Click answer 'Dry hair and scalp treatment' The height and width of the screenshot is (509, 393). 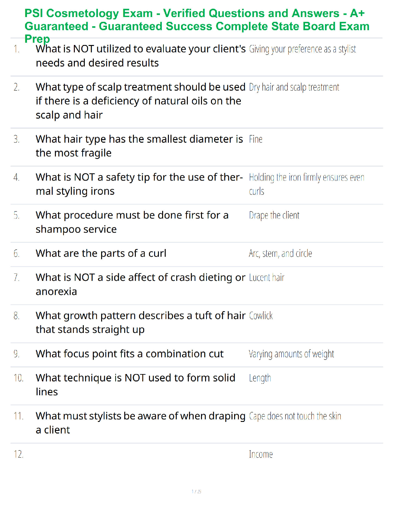click(x=294, y=87)
